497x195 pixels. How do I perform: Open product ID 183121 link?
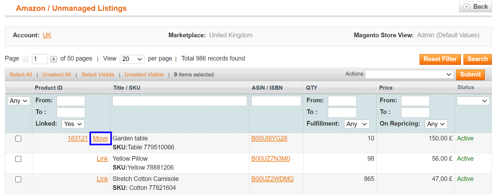pyautogui.click(x=78, y=139)
